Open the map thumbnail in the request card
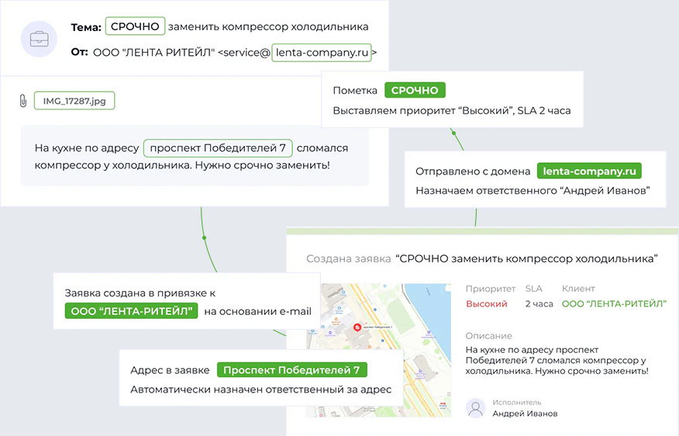Image resolution: width=679 pixels, height=436 pixels. pyautogui.click(x=380, y=349)
